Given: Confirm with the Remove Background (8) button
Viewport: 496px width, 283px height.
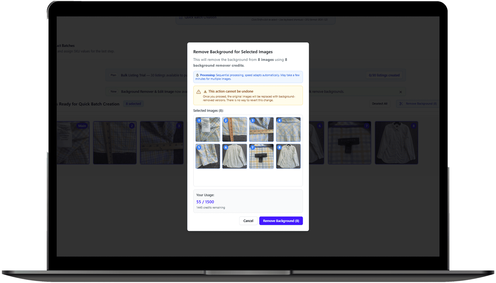Looking at the screenshot, I should click(281, 221).
